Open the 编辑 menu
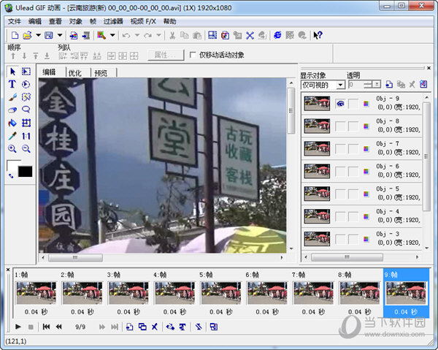The image size is (438, 350). (35, 21)
